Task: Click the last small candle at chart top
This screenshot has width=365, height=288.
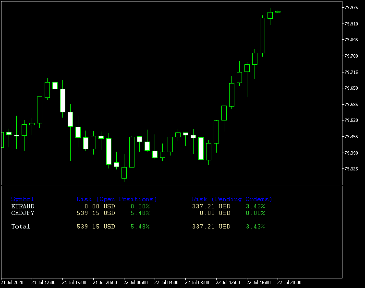Action: 278,12
